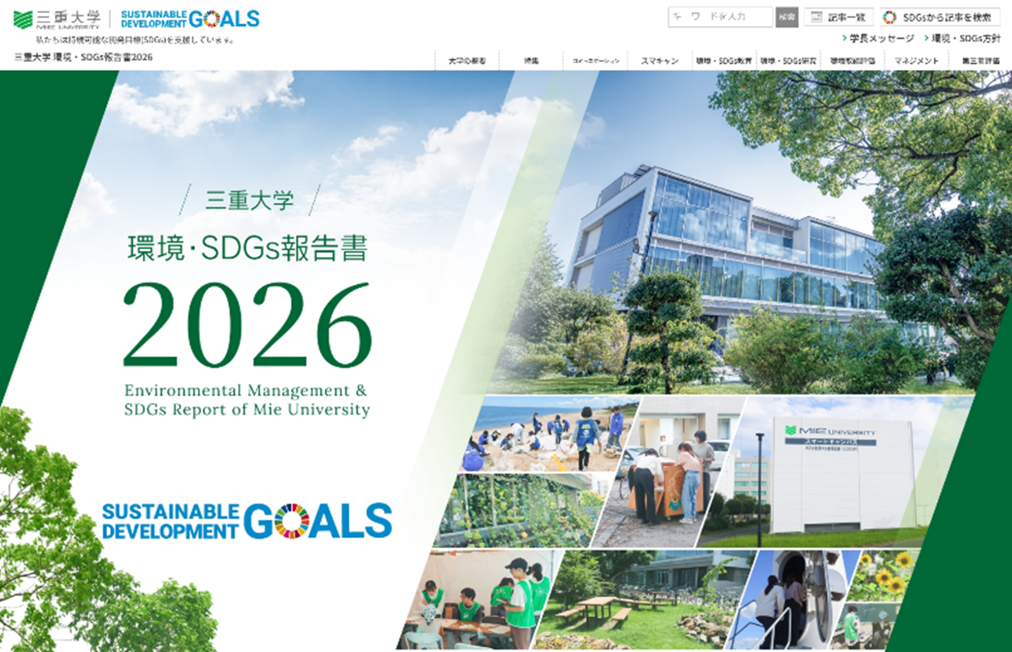Open the コミュニケーション menu item
1012x652 pixels.
pos(596,61)
